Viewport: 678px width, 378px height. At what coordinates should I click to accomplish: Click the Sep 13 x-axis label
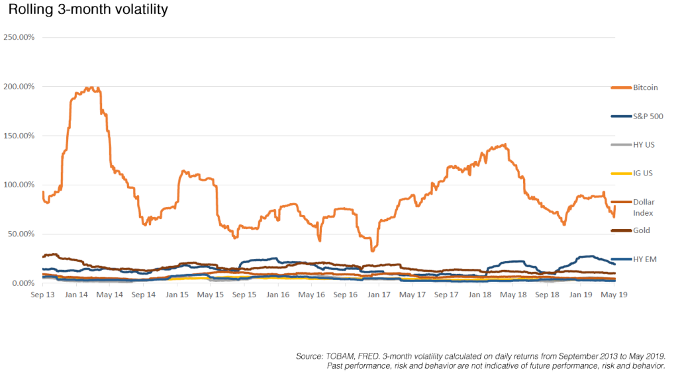43,295
